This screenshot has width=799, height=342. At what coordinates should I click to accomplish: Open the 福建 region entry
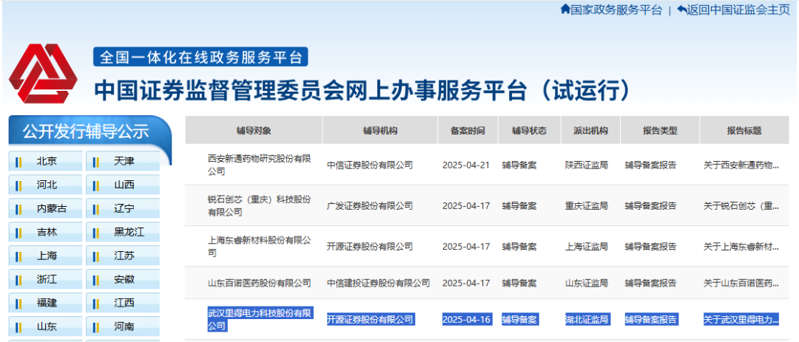[45, 303]
